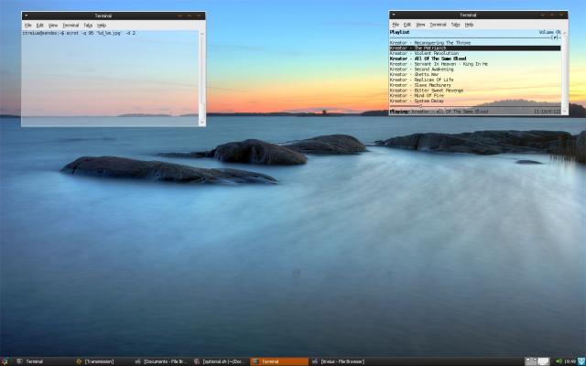Open Tabs menu in left Terminal window
This screenshot has height=366, width=586.
click(x=88, y=26)
